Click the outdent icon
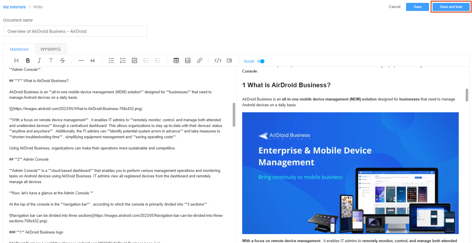 pos(158,60)
